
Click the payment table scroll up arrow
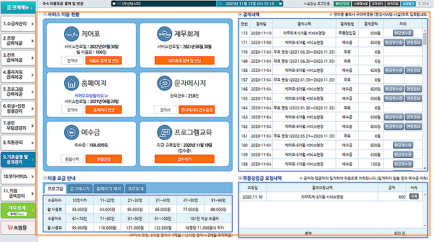(425, 30)
